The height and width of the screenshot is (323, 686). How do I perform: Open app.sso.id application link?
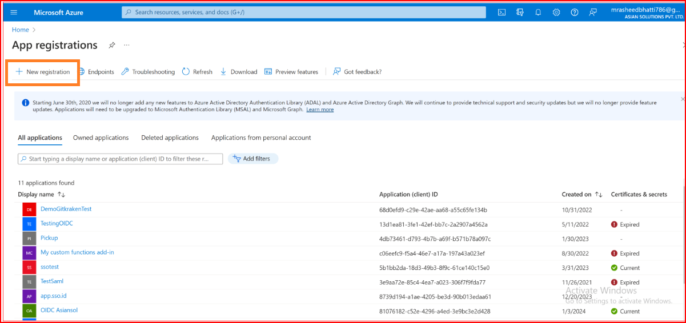54,296
